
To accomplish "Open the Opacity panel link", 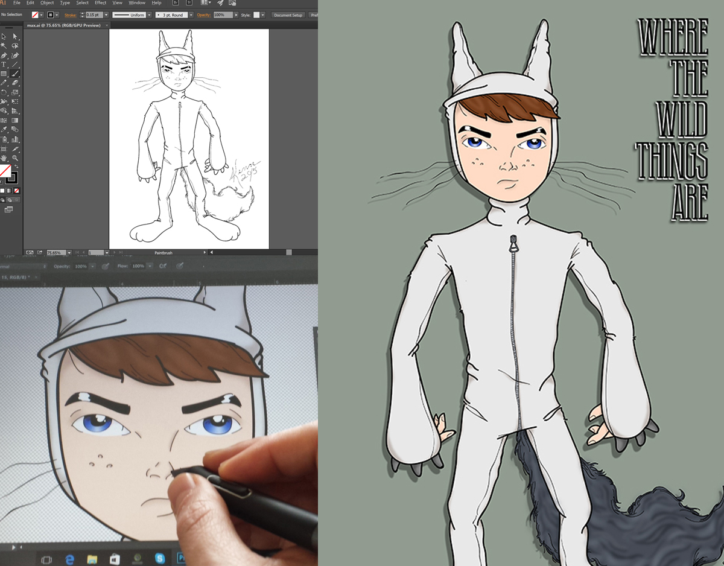I will click(x=203, y=14).
